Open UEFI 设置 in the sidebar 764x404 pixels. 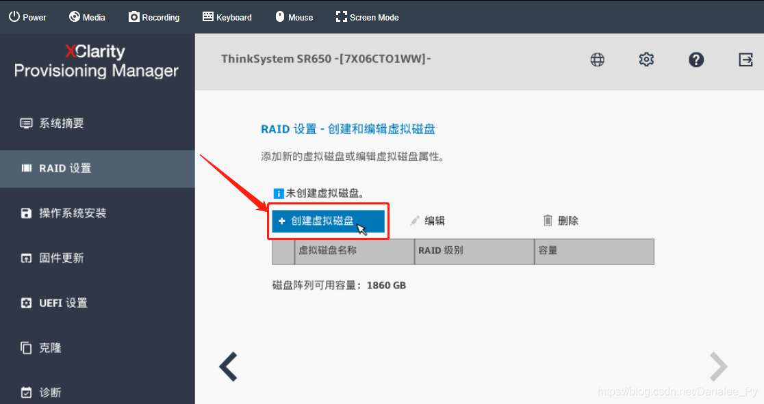97,303
